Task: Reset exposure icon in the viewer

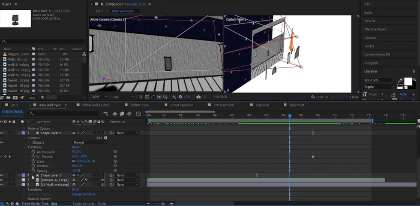Action: [180, 97]
